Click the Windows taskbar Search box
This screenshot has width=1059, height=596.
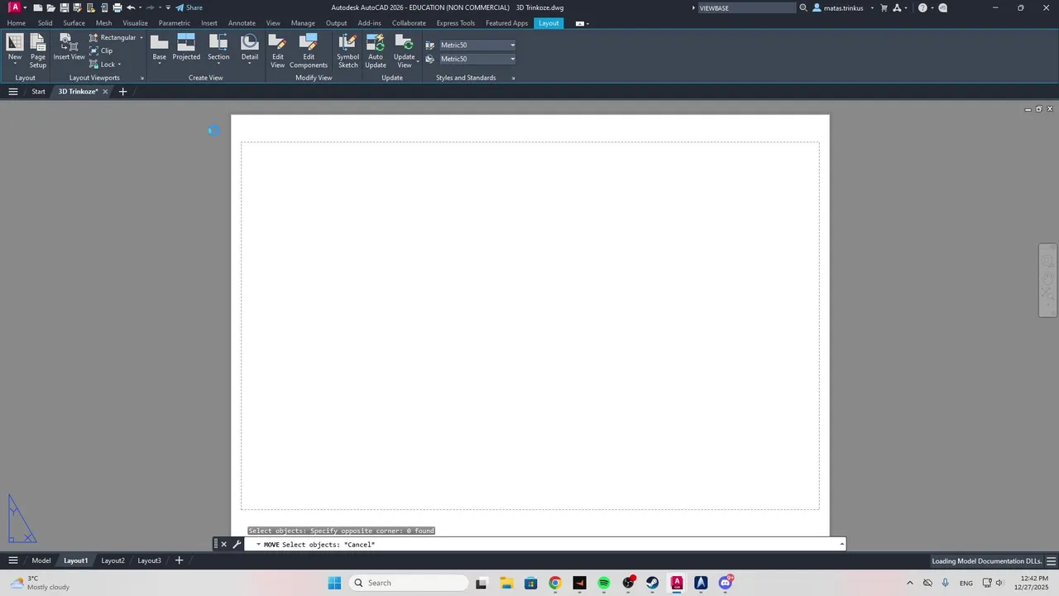409,583
